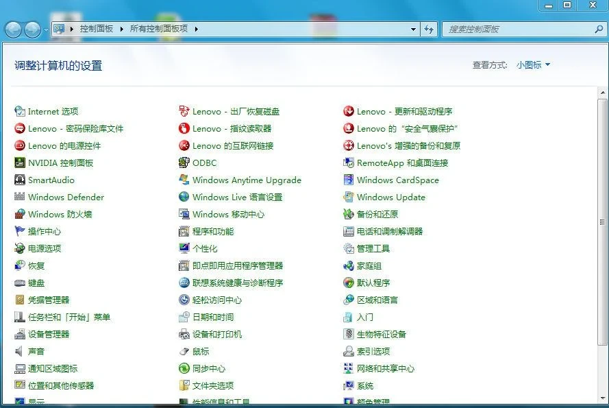
Task: Focus the 搜索控制面板 search box
Action: coord(524,29)
